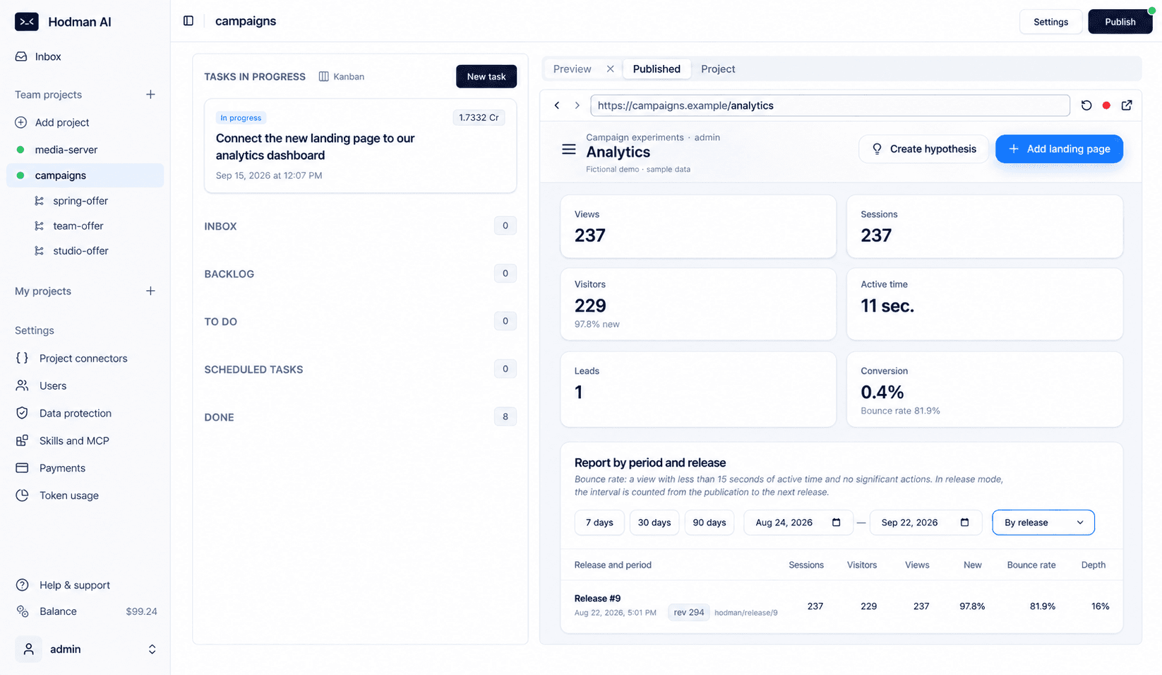Click the Release #9 row title
This screenshot has width=1162, height=675.
(597, 598)
